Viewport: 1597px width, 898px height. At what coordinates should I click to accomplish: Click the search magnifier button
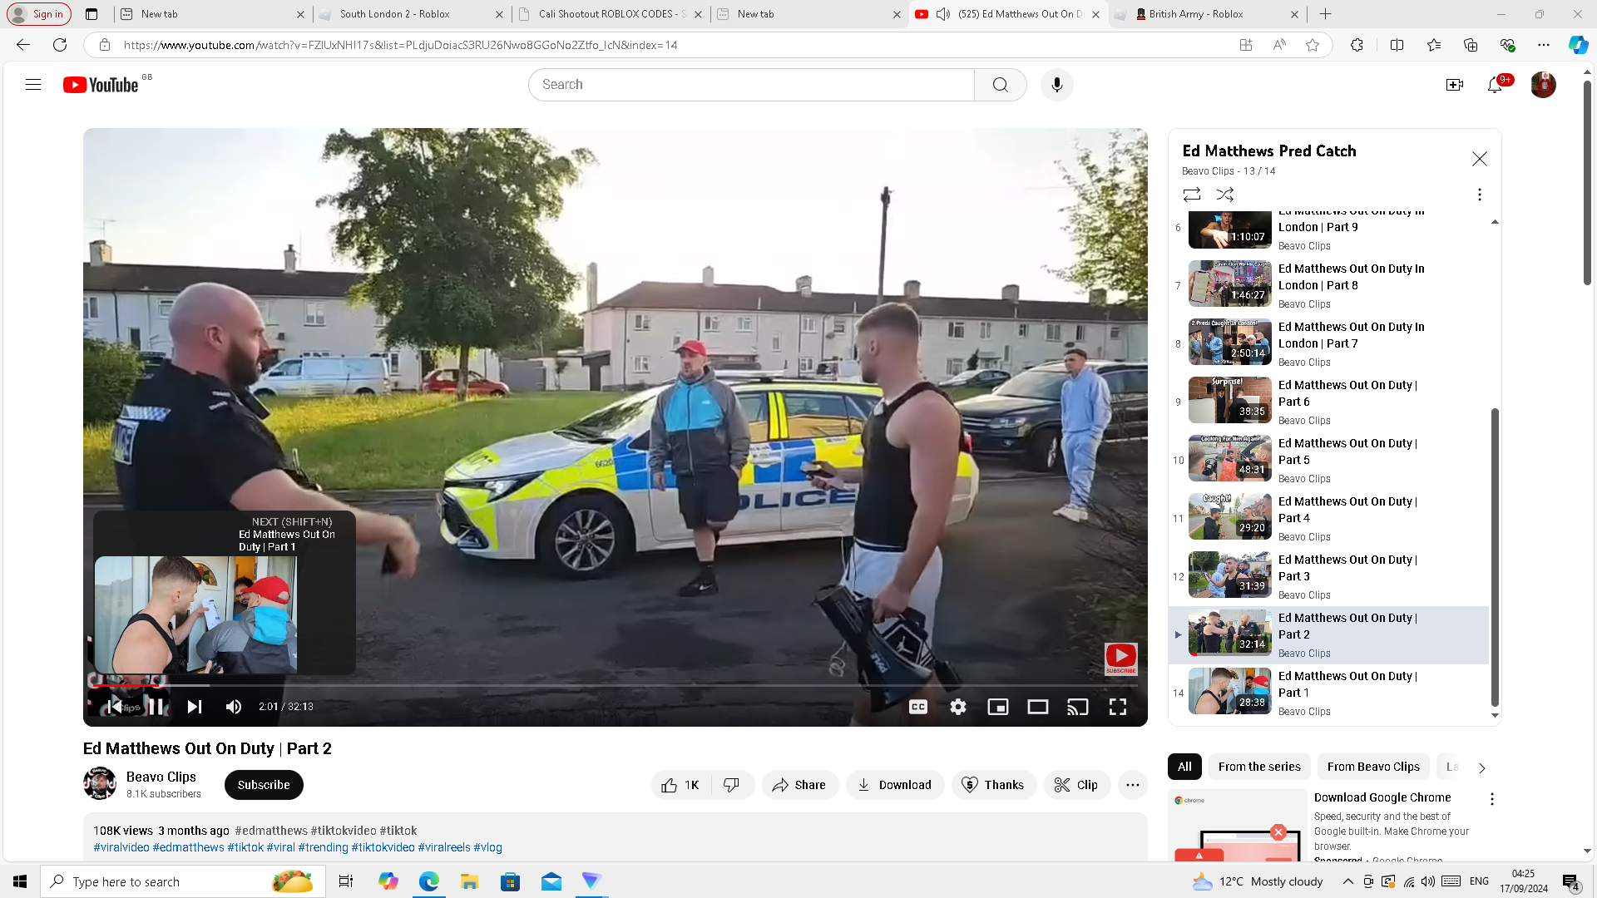pyautogui.click(x=1000, y=85)
